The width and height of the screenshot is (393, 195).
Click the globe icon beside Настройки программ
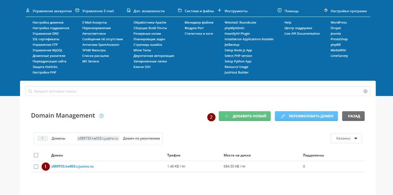coord(326,10)
